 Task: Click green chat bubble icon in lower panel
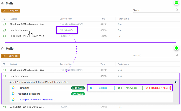176,48
